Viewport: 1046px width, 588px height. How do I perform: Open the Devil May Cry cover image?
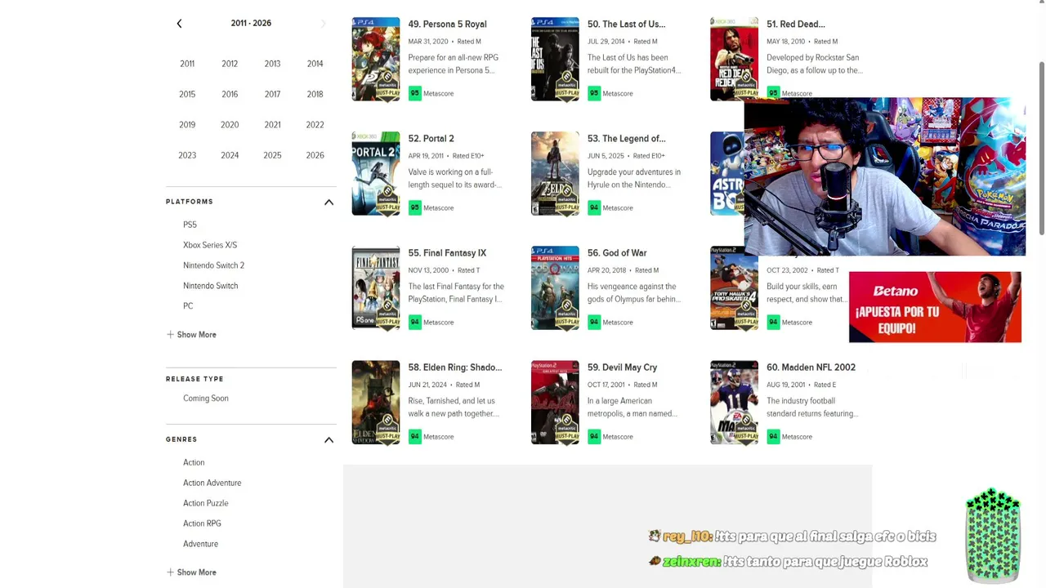pyautogui.click(x=555, y=403)
